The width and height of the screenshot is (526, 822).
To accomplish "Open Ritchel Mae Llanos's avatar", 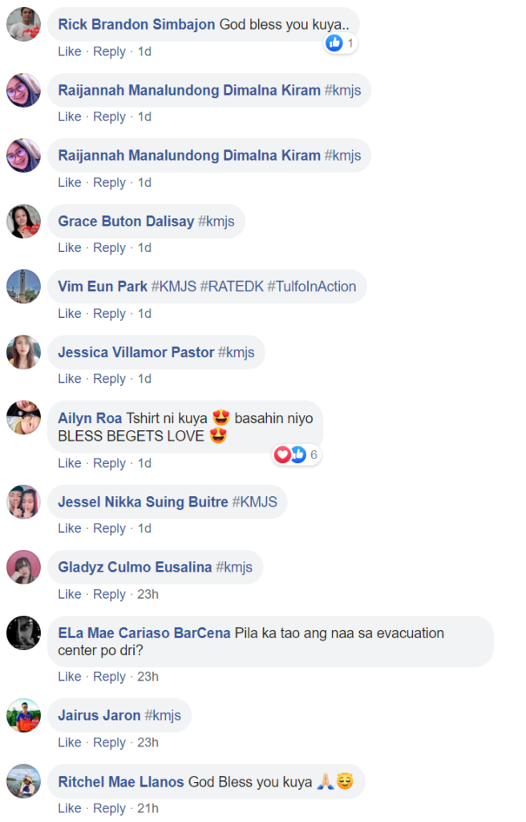I will [23, 781].
